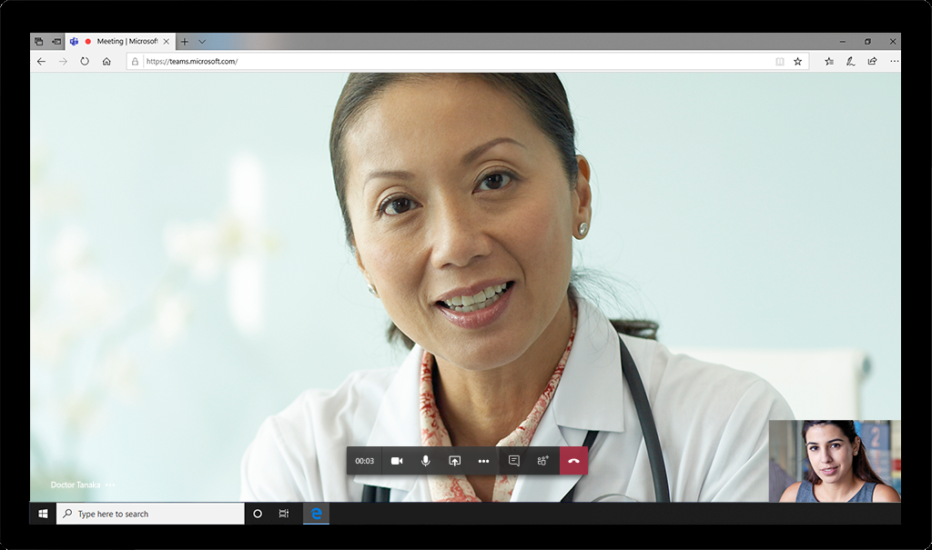This screenshot has width=932, height=550.
Task: Open more call options
Action: pos(484,461)
